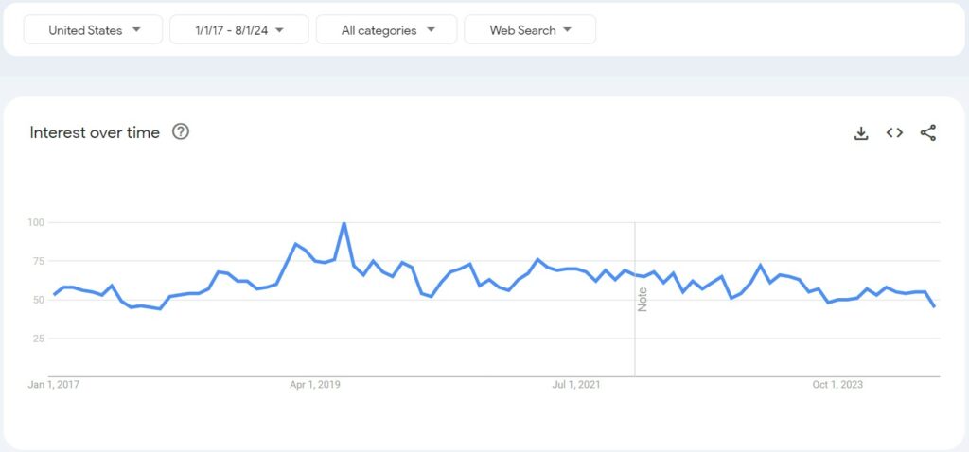The width and height of the screenshot is (969, 452).
Task: Click the Jan 1, 2017 axis label
Action: tap(56, 385)
